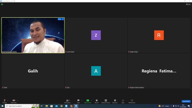Expand sharing options arrow beside Share Screen
This screenshot has width=192, height=108.
tap(91, 100)
